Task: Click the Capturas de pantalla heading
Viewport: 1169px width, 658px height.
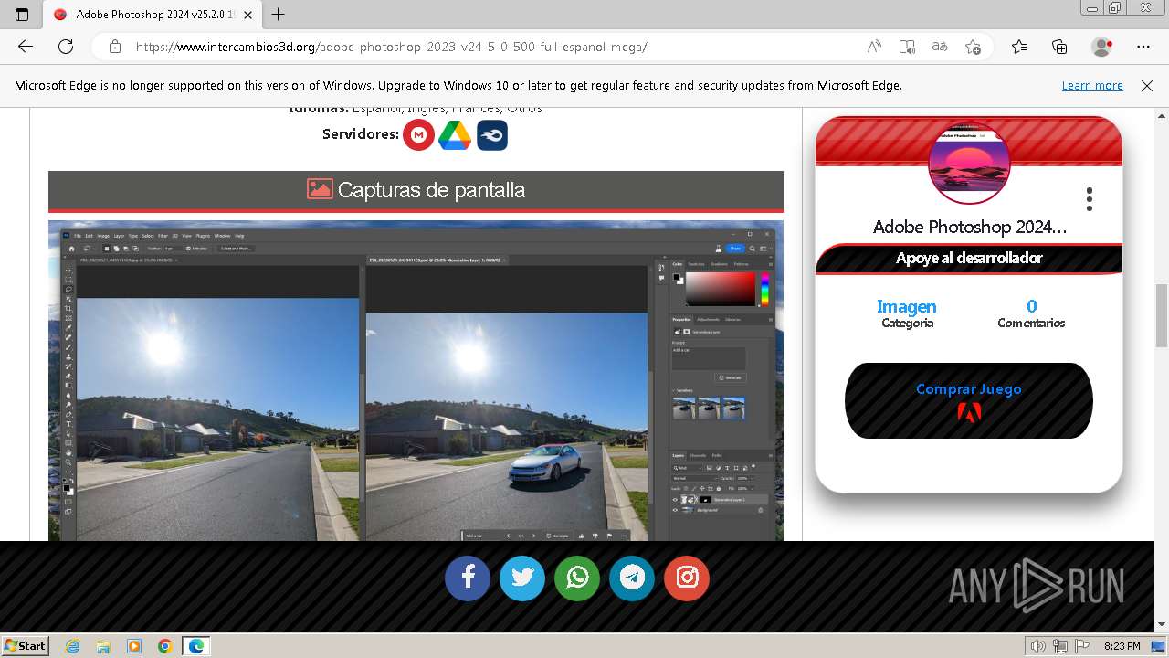Action: 416,190
